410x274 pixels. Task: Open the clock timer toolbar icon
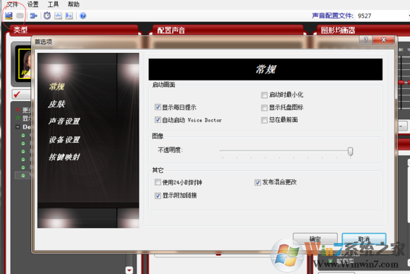coord(47,16)
